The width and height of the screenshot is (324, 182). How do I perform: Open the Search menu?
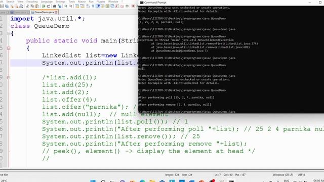[10, 2]
